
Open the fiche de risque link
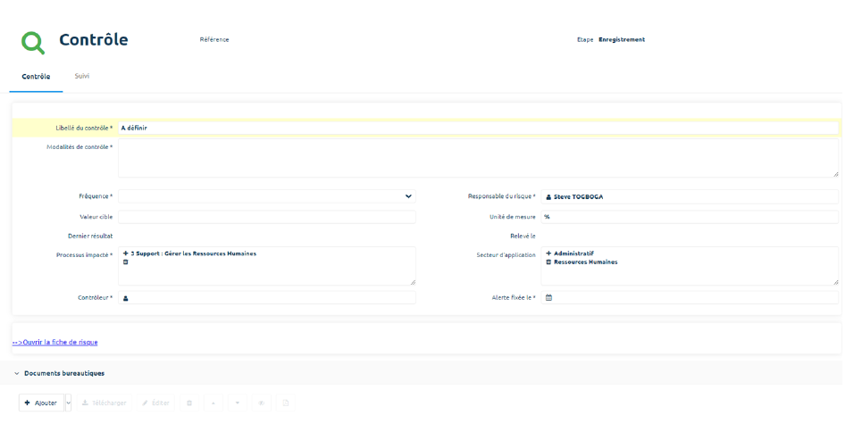pyautogui.click(x=55, y=342)
